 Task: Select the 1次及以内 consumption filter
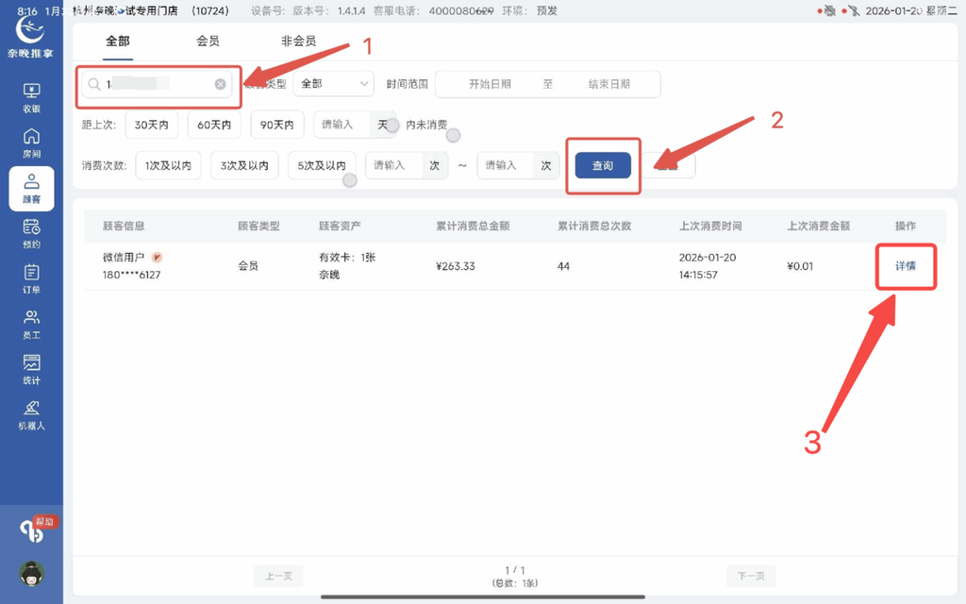click(x=168, y=164)
